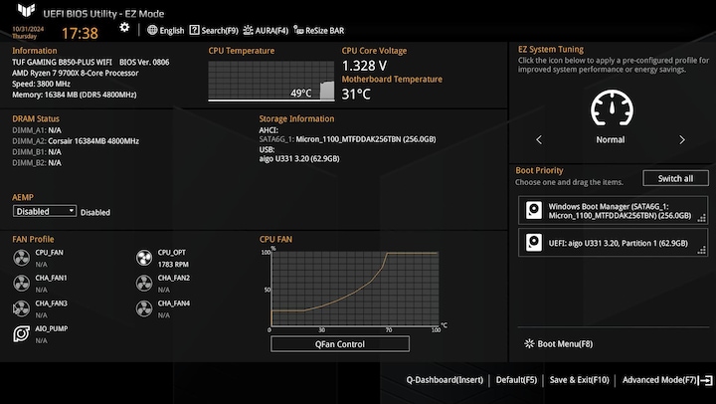Click the system time 17:38

80,33
